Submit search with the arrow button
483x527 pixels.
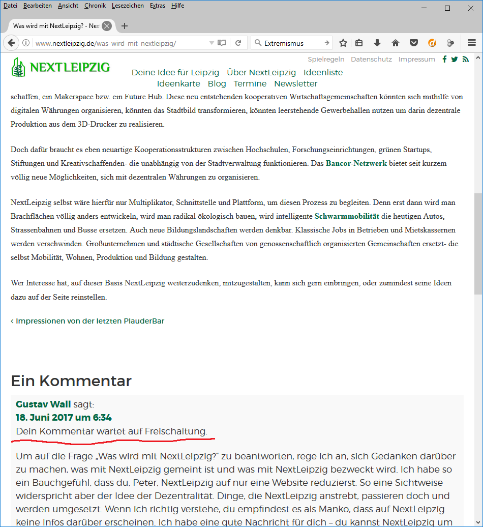pyautogui.click(x=326, y=43)
